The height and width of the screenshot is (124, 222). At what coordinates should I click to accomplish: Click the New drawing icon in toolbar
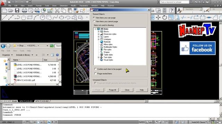point(5,11)
